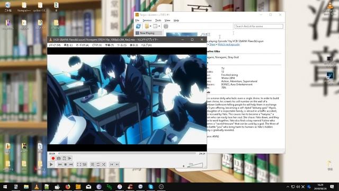The image size is (339, 191).
Task: Click Watch next episode link
Action: pos(228,45)
